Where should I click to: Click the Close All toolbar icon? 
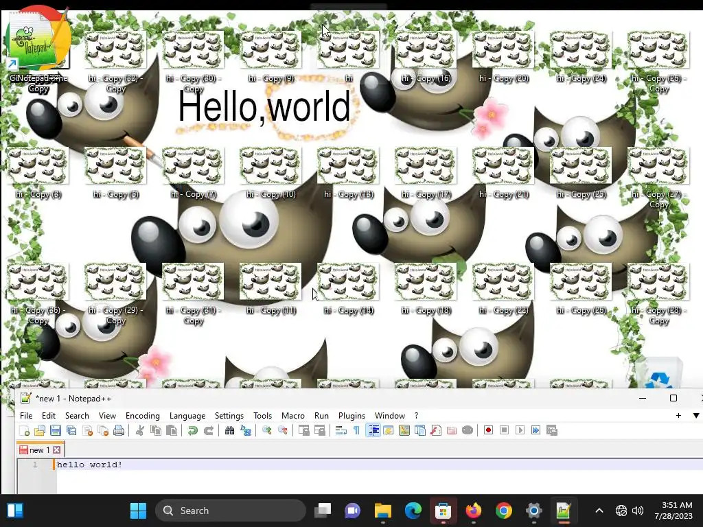pyautogui.click(x=103, y=431)
